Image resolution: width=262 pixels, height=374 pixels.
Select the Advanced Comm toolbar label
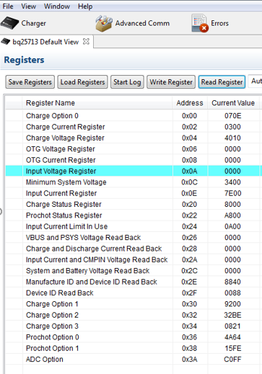[142, 23]
